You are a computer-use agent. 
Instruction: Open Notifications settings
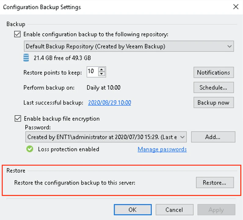pos(214,72)
